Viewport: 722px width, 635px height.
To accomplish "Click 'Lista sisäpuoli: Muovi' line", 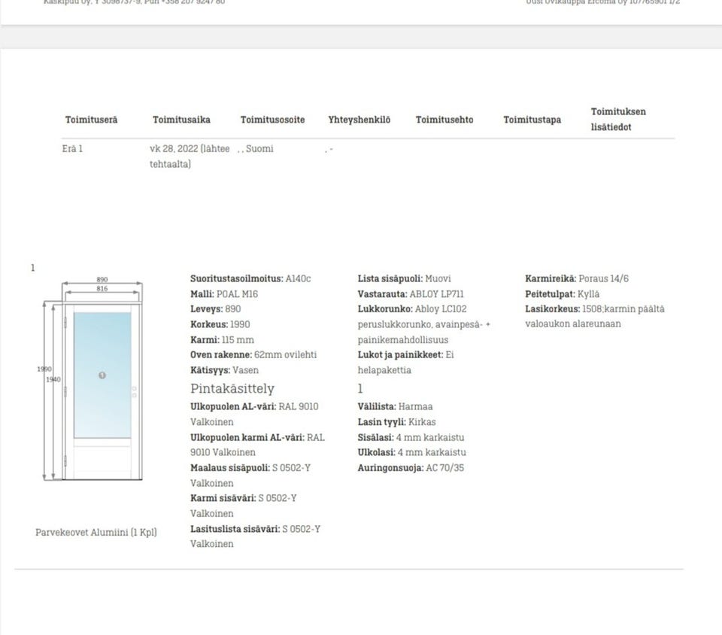I will [x=405, y=278].
